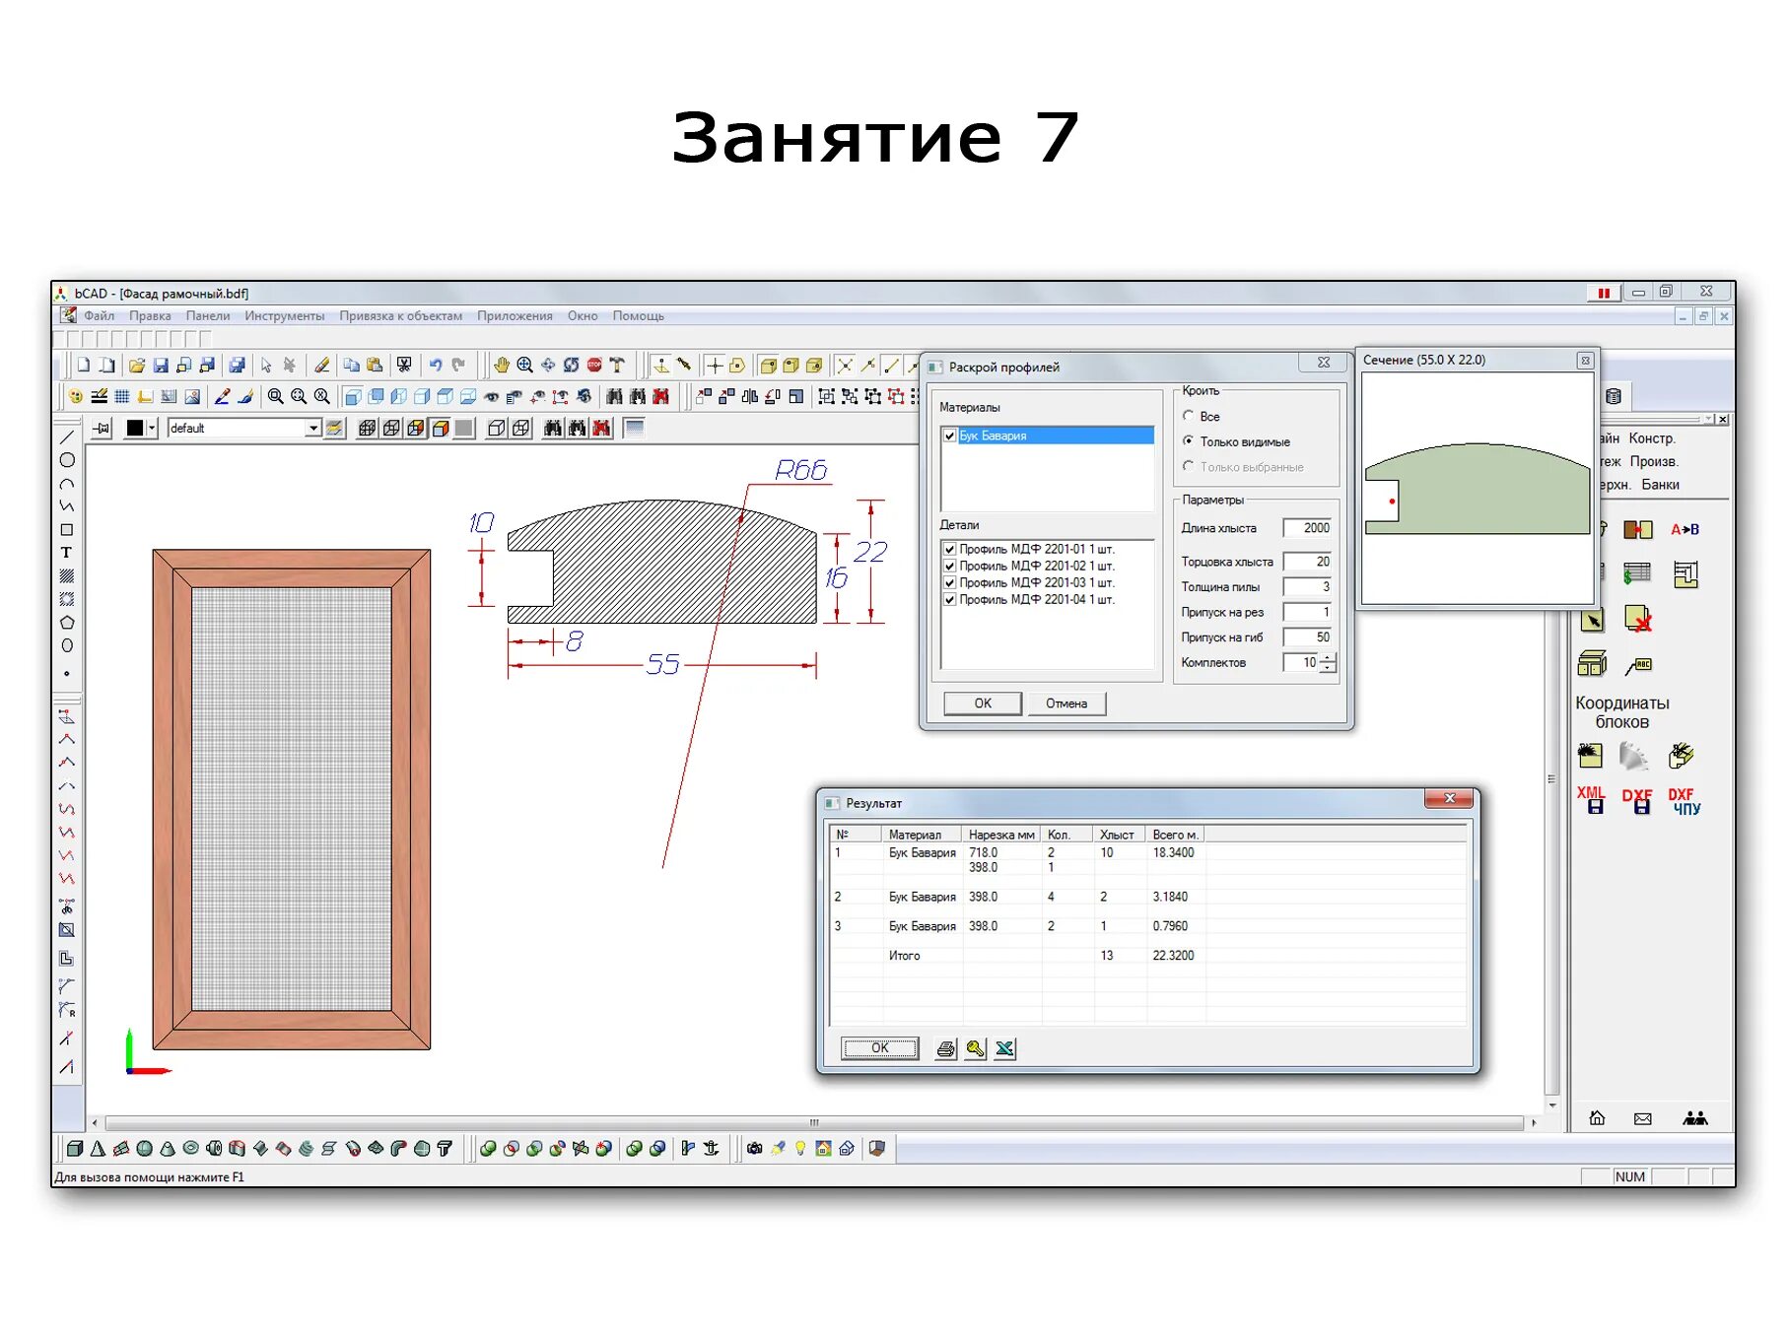Select the polygon tool in left toolbar

tap(67, 623)
